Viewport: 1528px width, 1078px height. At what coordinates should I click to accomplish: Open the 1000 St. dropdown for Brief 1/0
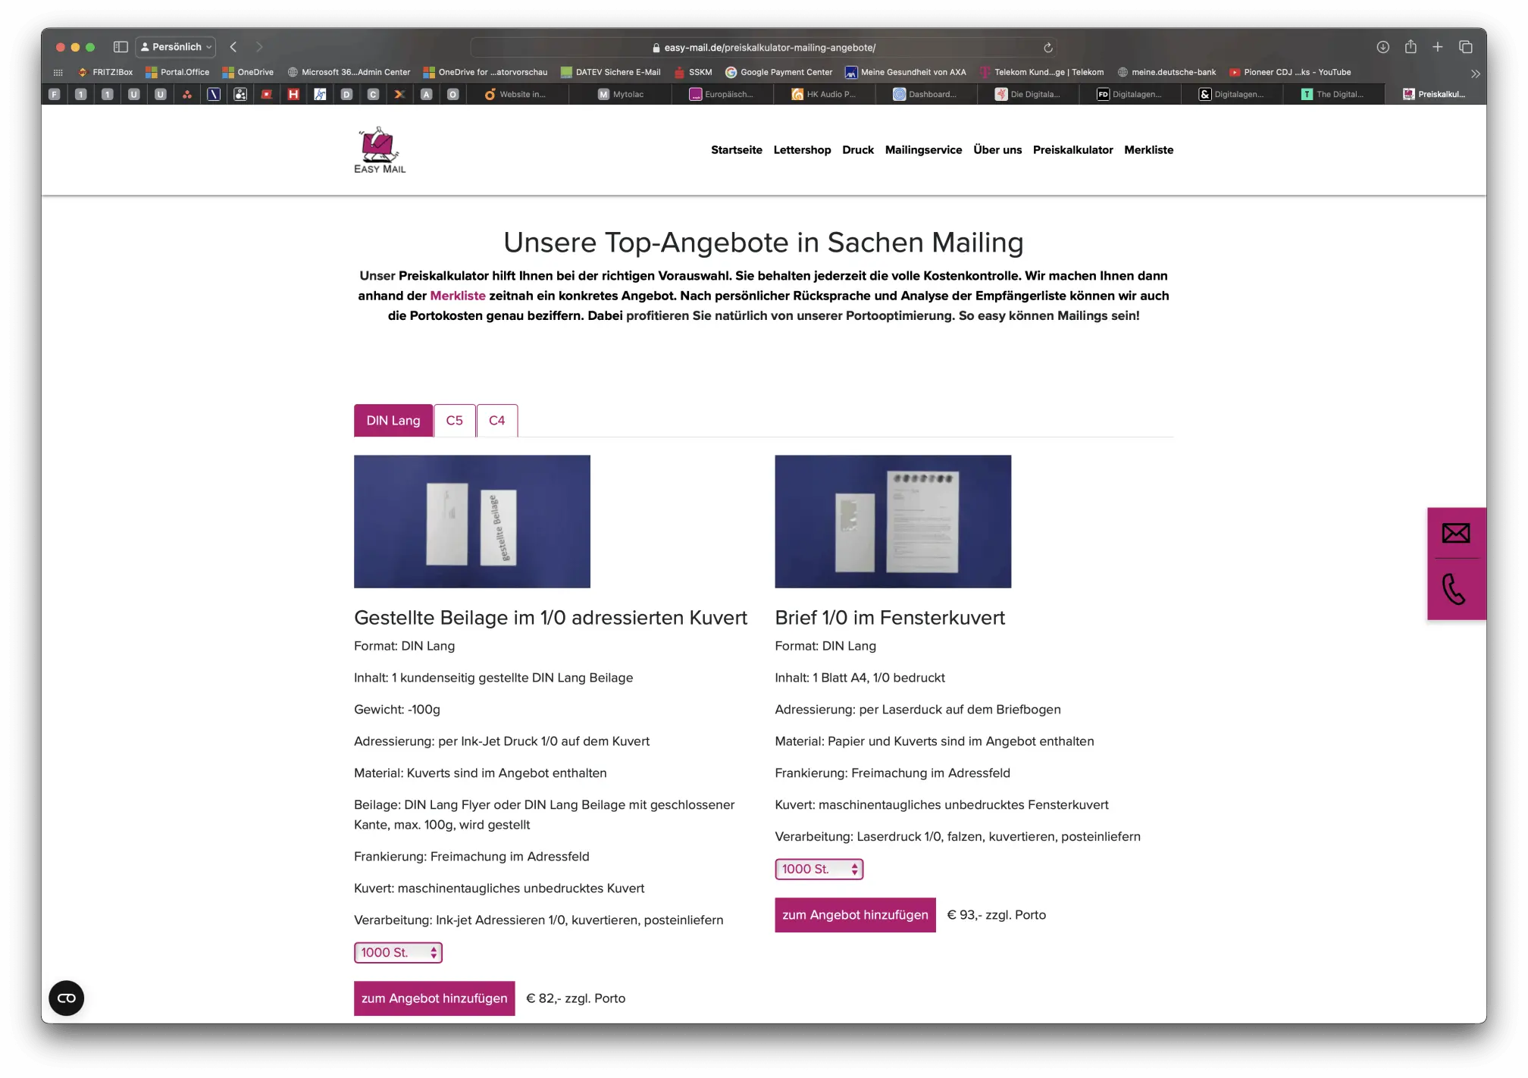pyautogui.click(x=819, y=869)
